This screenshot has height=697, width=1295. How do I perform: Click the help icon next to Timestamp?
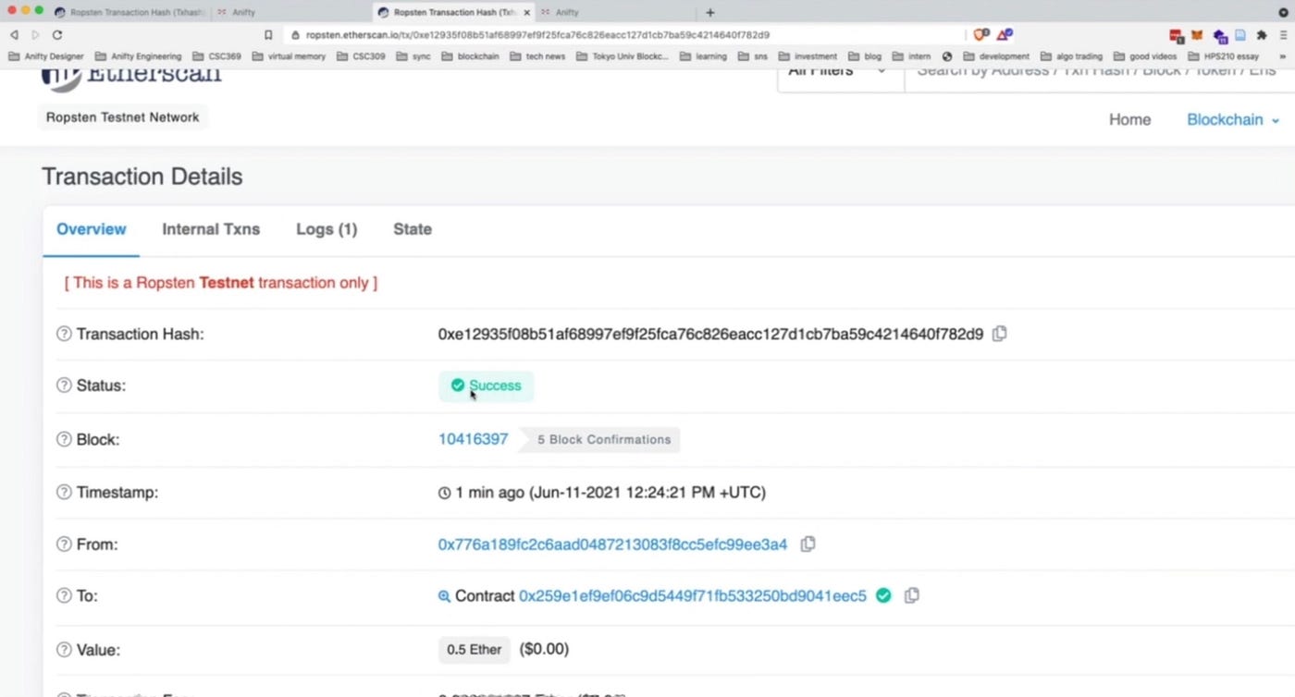[64, 492]
